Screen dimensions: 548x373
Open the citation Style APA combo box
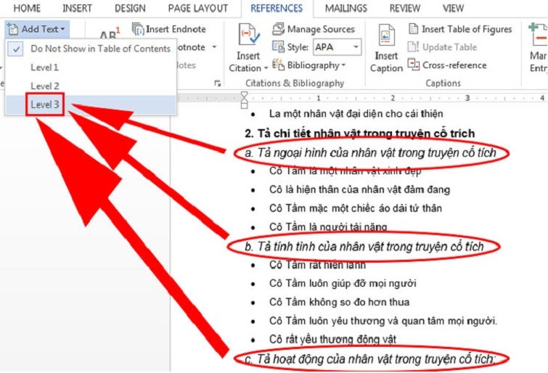(337, 48)
